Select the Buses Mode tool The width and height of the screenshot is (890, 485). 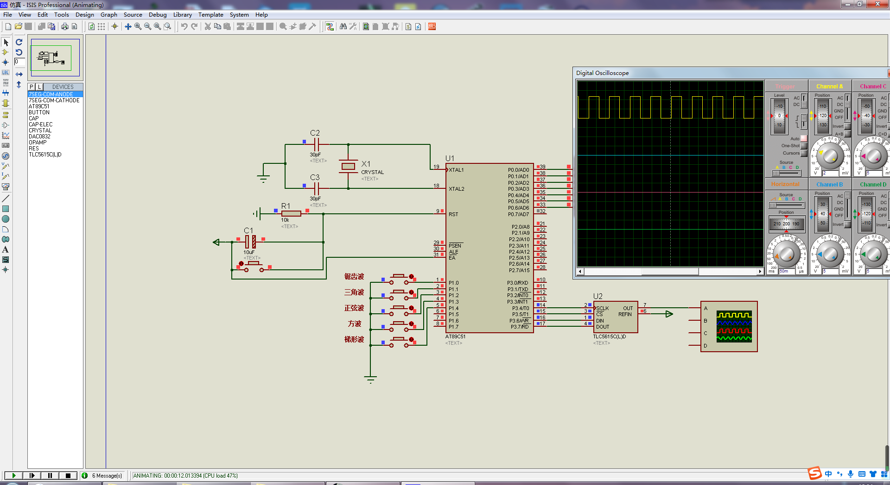point(6,93)
